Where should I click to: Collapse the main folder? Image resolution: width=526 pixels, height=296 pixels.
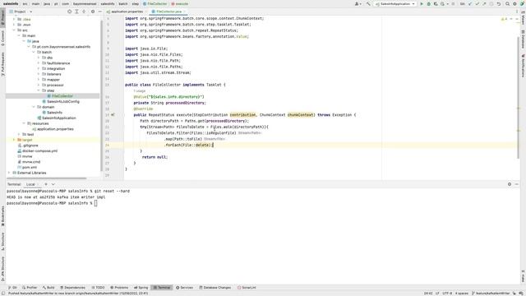[x=19, y=35]
